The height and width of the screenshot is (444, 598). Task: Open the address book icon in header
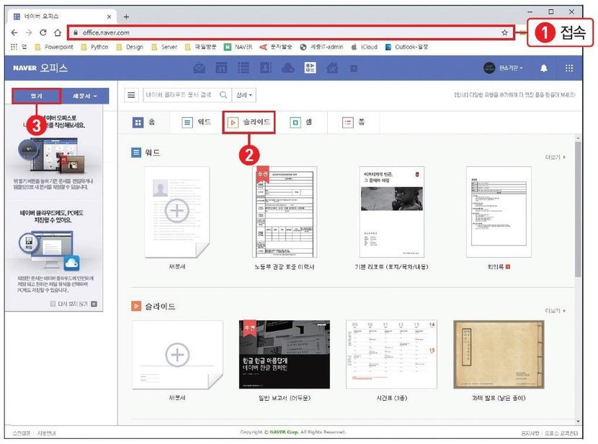click(x=265, y=68)
